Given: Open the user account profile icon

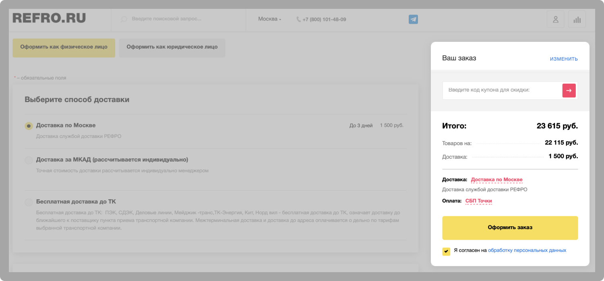Looking at the screenshot, I should pos(555,19).
